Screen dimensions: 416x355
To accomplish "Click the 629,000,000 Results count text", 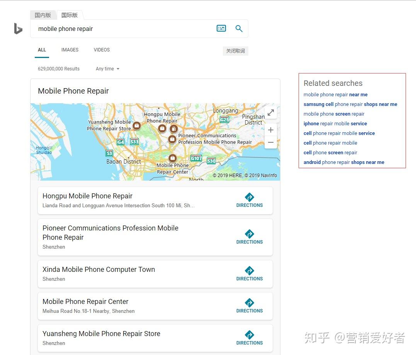I will pyautogui.click(x=59, y=69).
